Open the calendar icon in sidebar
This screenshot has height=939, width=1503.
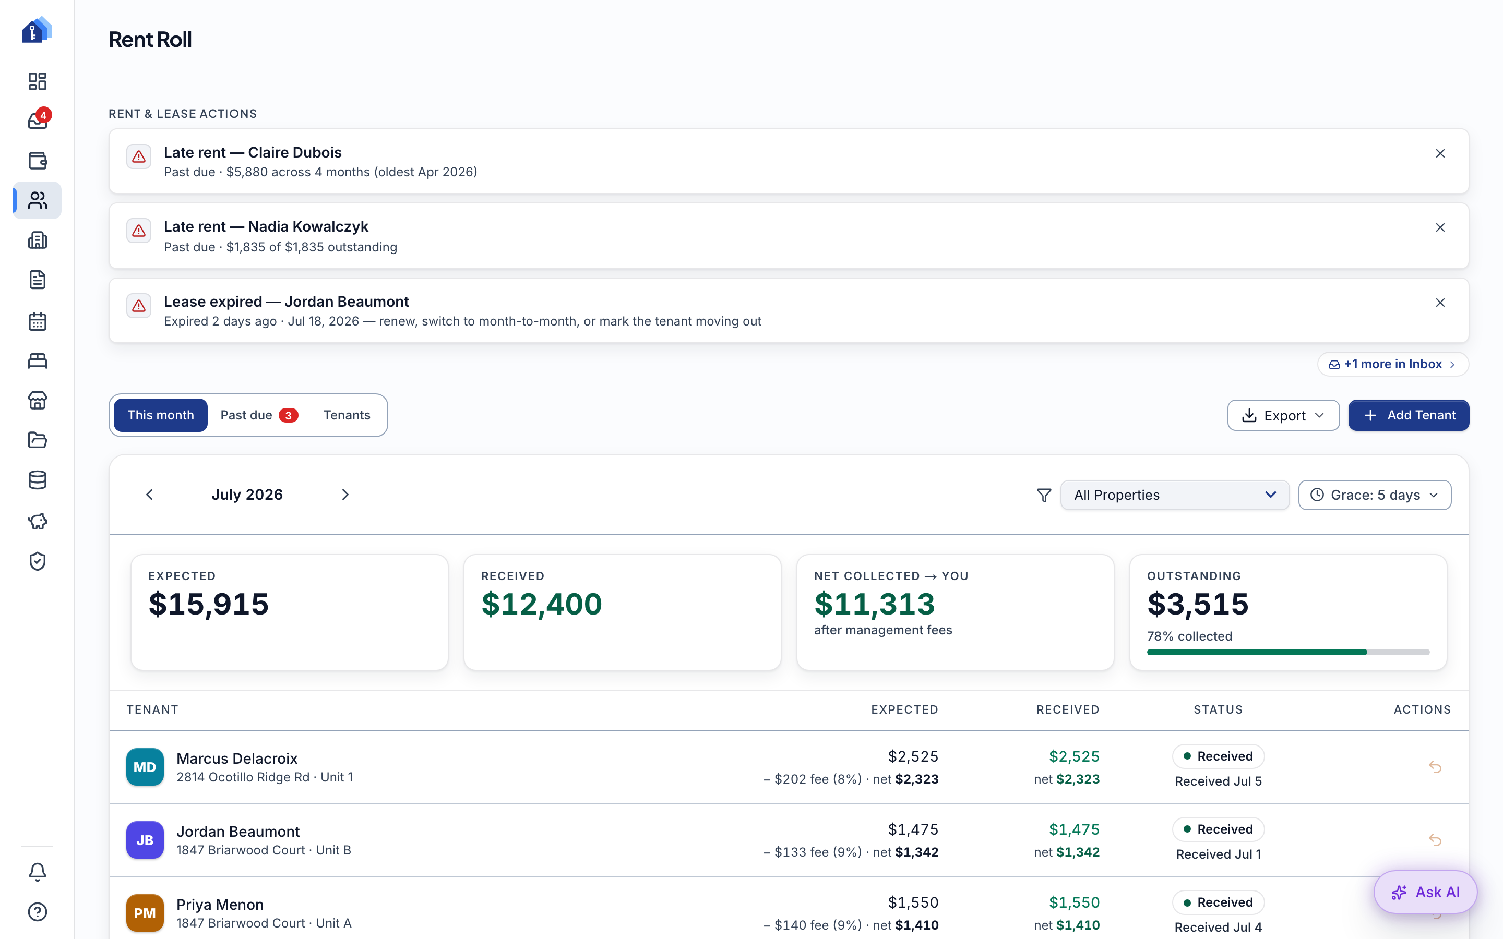(37, 321)
